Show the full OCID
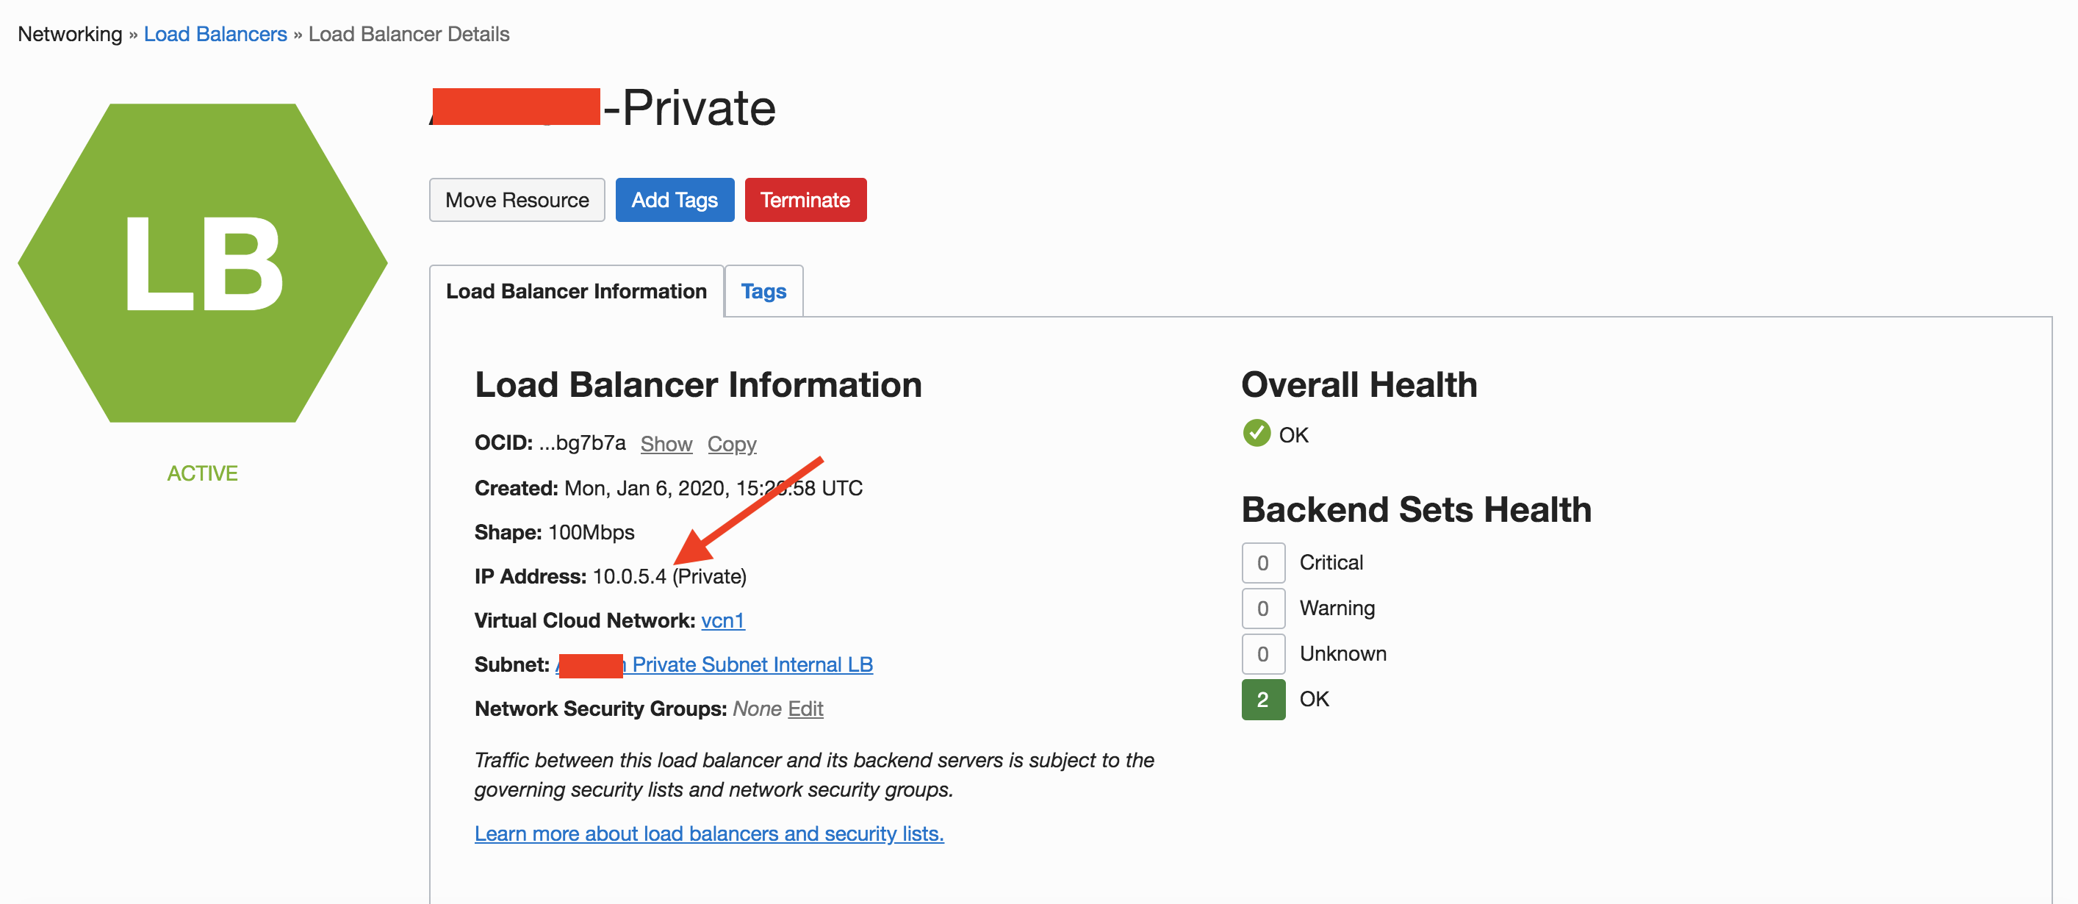 (x=666, y=444)
